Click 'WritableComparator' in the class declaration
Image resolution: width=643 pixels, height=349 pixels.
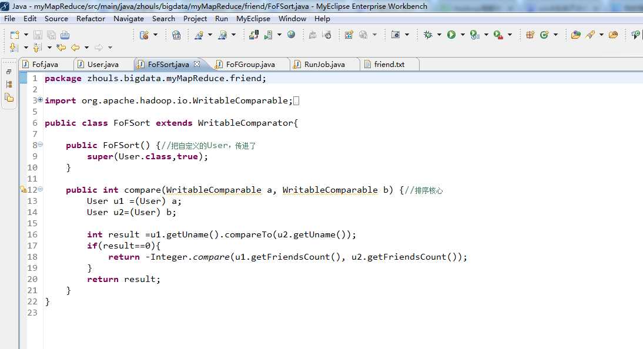point(246,123)
